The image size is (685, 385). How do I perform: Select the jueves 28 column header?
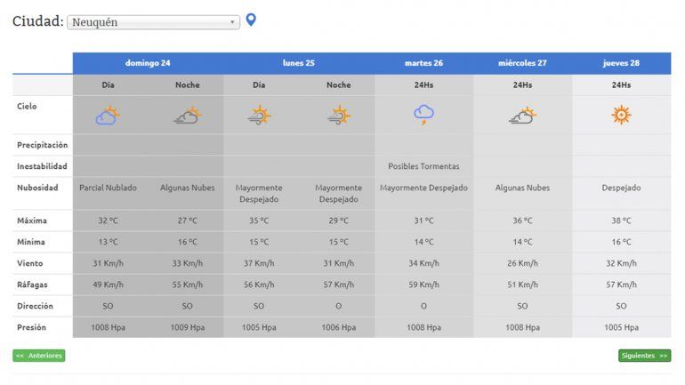[x=621, y=63]
